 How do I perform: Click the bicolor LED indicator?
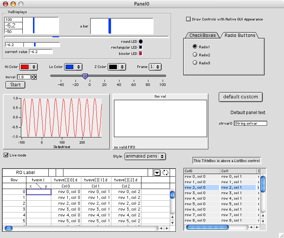point(141,53)
